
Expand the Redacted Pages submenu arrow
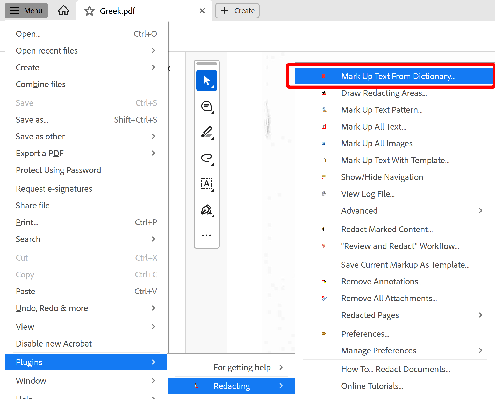click(x=480, y=315)
